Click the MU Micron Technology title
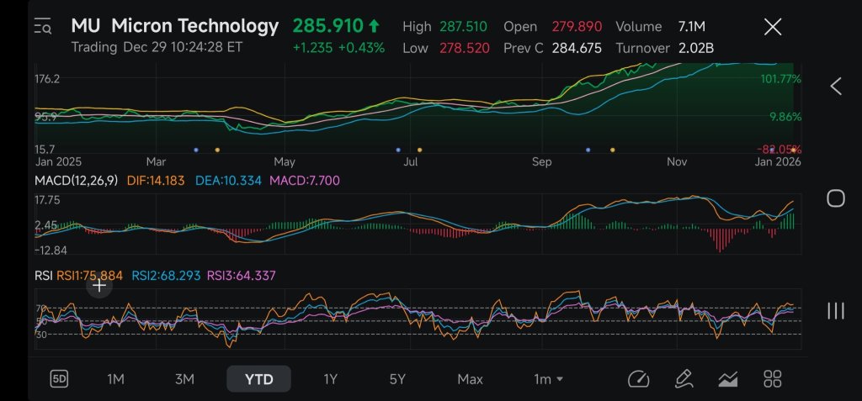Viewport: 862px width, 401px height. click(175, 26)
